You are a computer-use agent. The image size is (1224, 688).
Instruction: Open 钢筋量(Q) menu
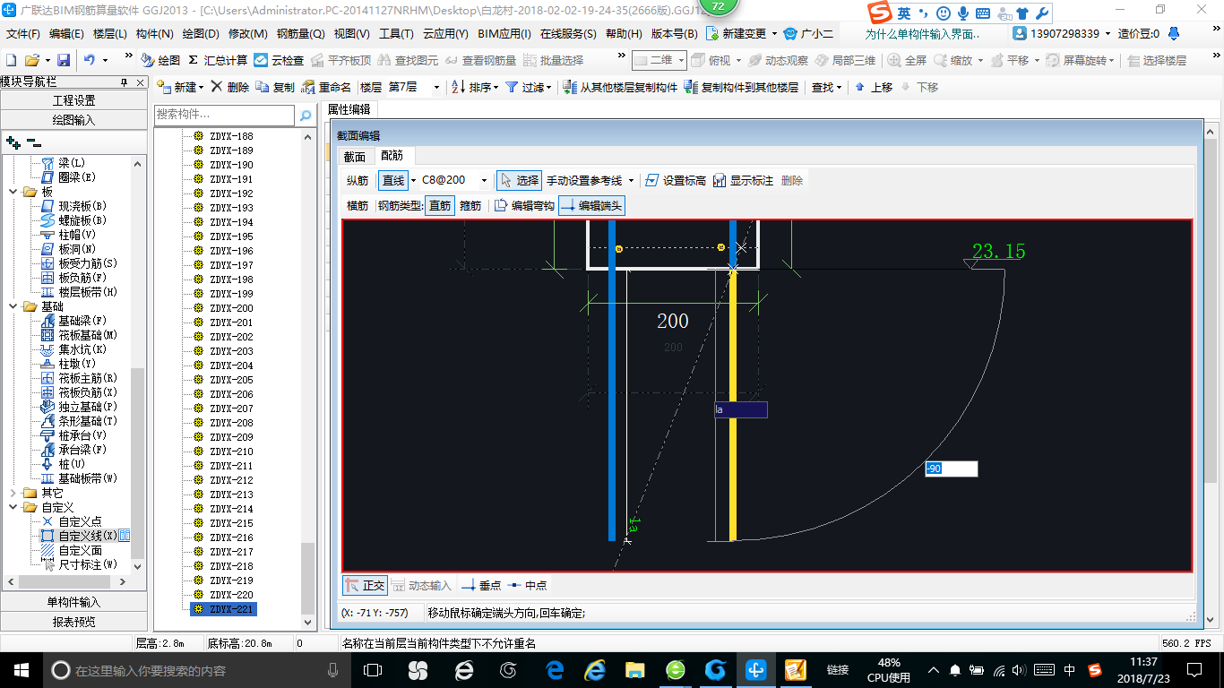tap(300, 33)
